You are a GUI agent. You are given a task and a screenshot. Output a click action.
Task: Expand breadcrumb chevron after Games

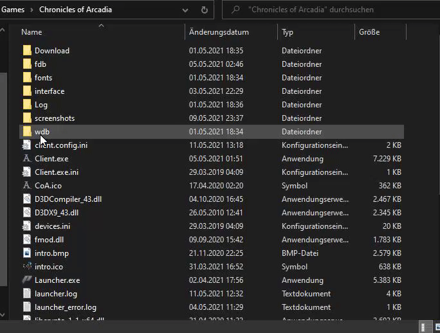(x=32, y=10)
